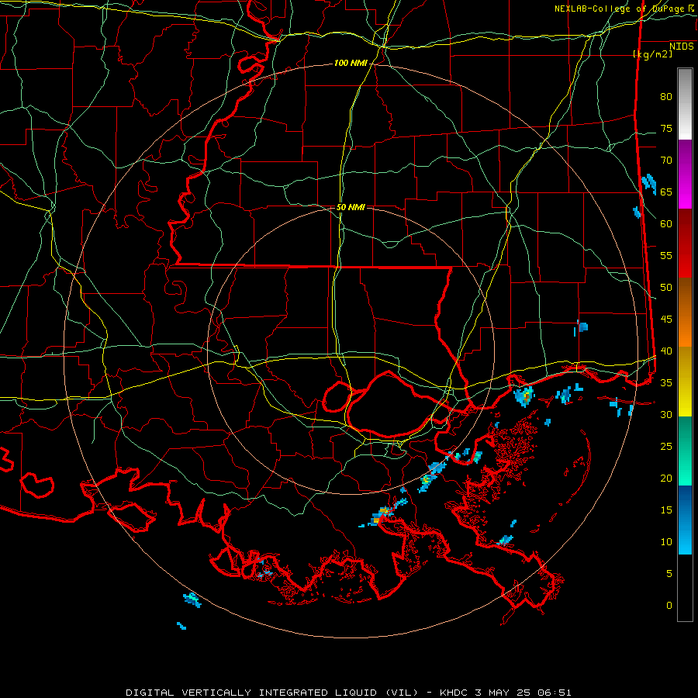Click the 45 value on the color scale
The image size is (698, 698).
tap(666, 320)
